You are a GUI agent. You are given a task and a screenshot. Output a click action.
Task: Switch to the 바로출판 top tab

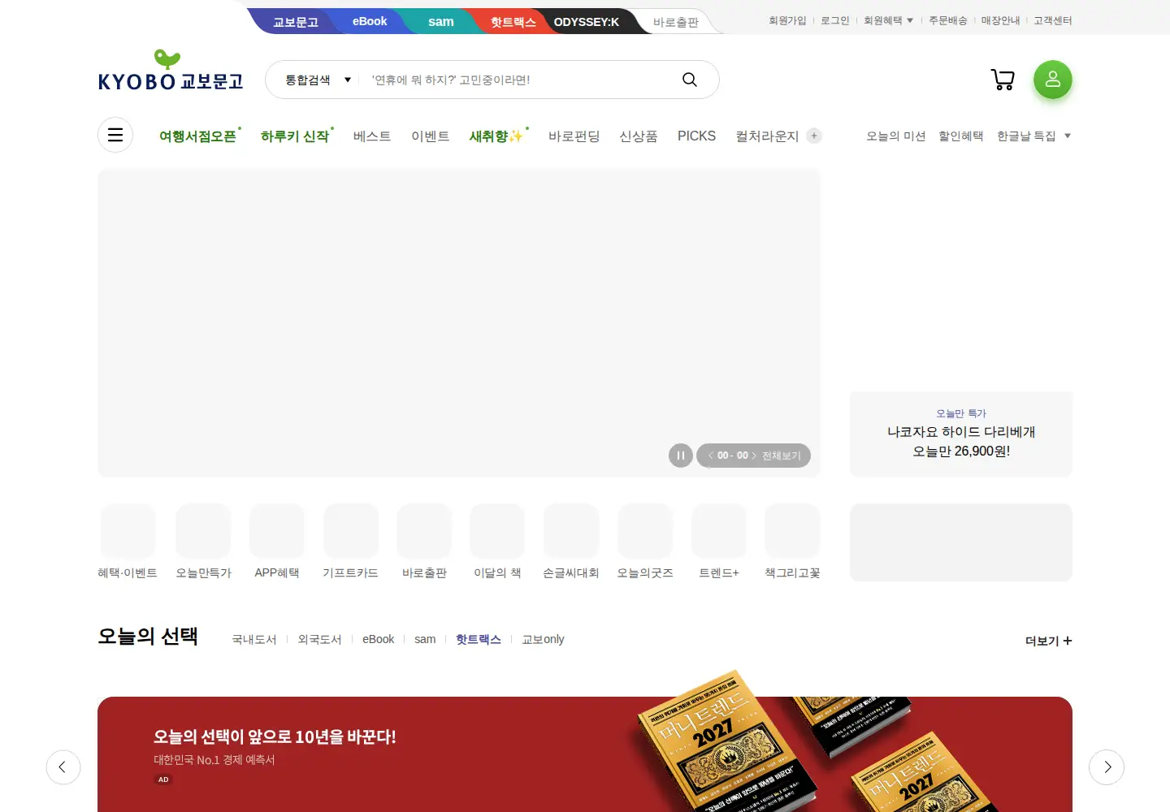(x=675, y=22)
